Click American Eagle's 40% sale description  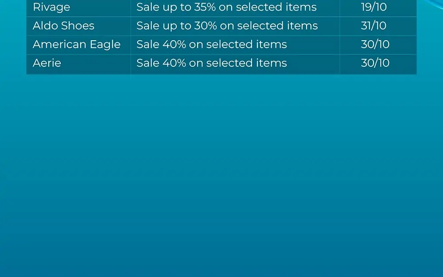[212, 44]
